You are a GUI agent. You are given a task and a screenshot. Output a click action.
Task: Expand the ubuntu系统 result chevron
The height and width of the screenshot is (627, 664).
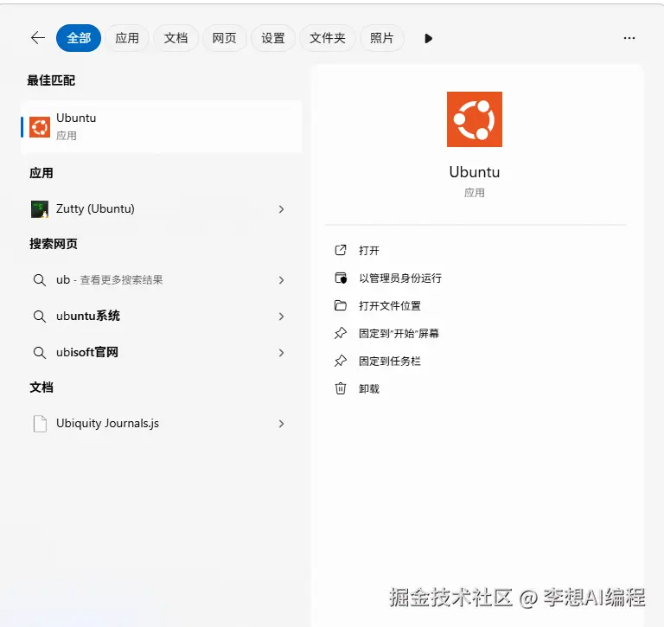281,317
